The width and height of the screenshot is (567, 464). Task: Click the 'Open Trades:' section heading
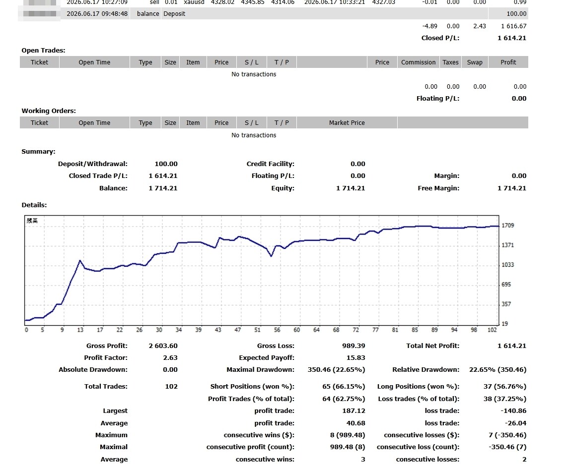(43, 50)
